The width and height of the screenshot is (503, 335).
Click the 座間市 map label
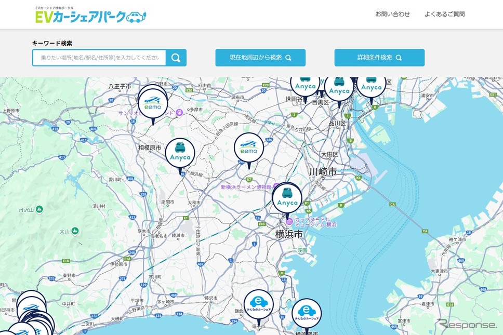pyautogui.click(x=168, y=202)
